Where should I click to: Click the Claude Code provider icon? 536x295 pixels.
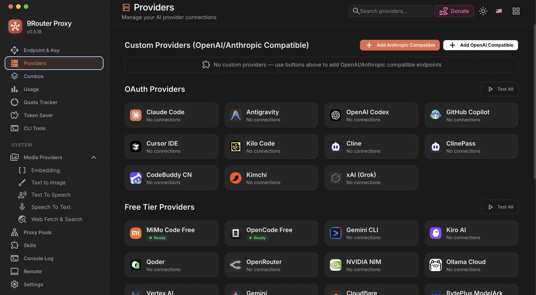[136, 115]
